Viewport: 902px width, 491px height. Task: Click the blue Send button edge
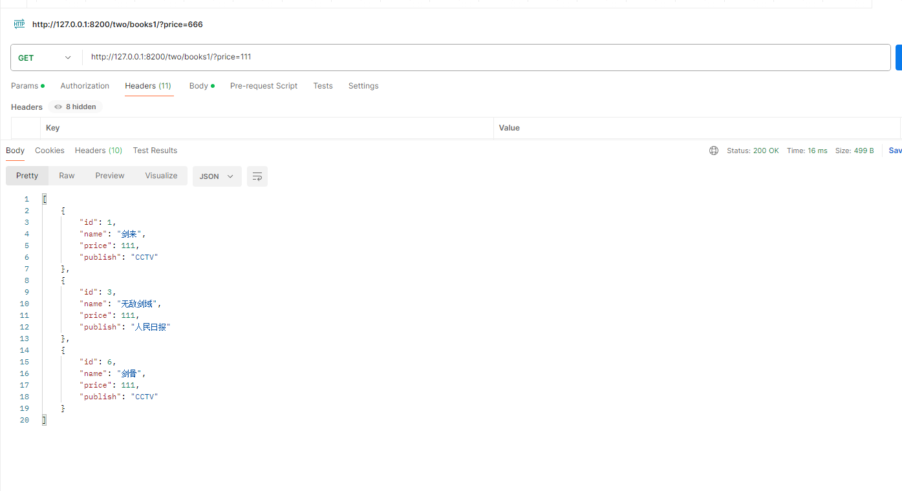tap(899, 57)
